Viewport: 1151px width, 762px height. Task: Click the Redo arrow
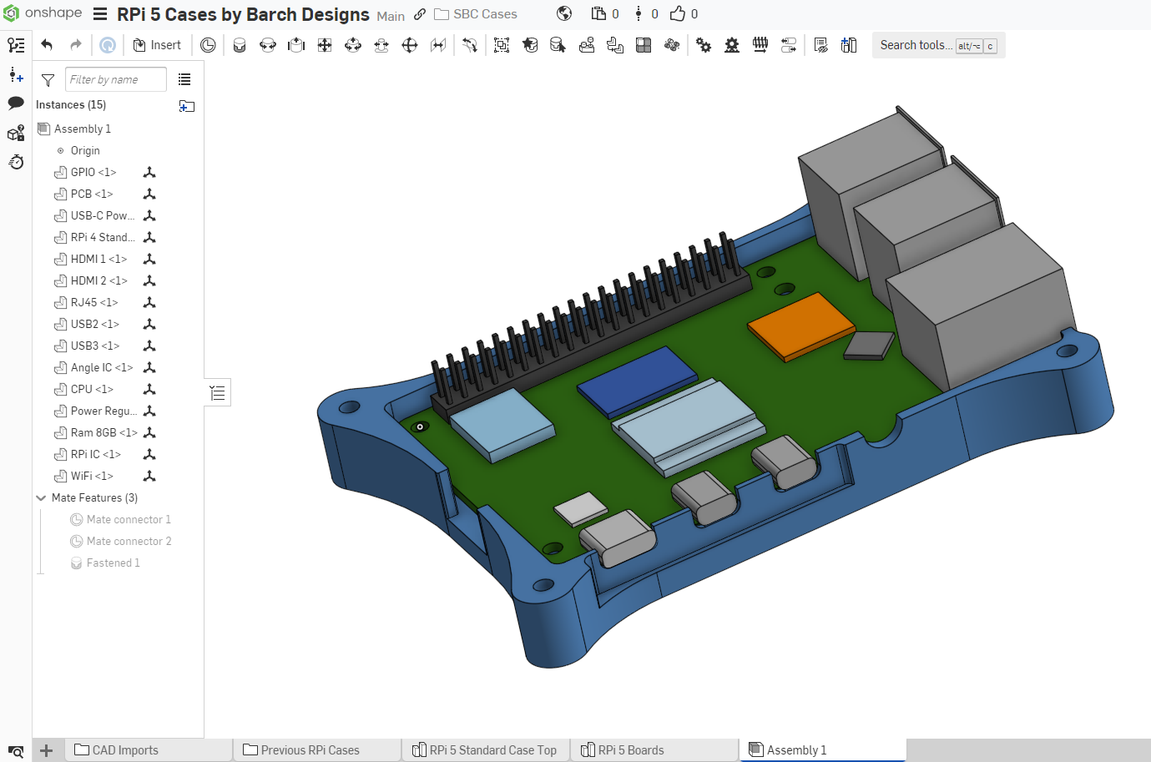(76, 45)
